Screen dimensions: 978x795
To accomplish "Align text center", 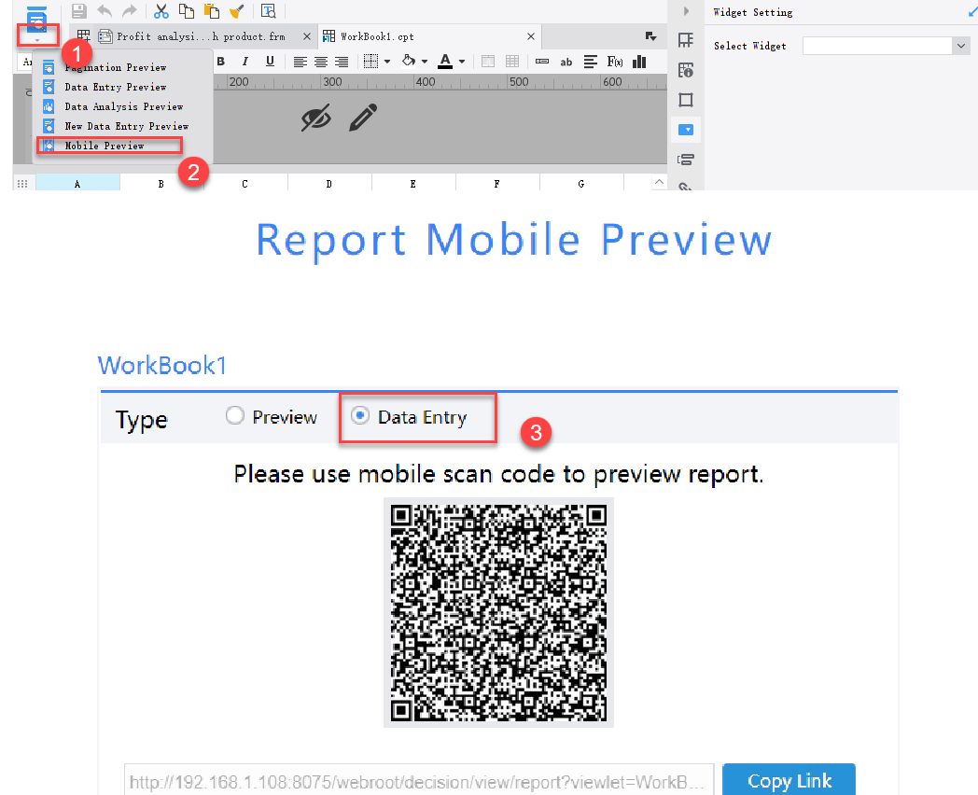I will pos(321,62).
